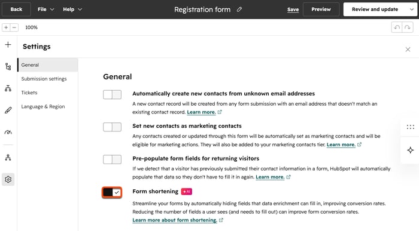Viewport: 419px width, 231px height.
Task: Open Learn more about form shortening link
Action: (x=175, y=220)
